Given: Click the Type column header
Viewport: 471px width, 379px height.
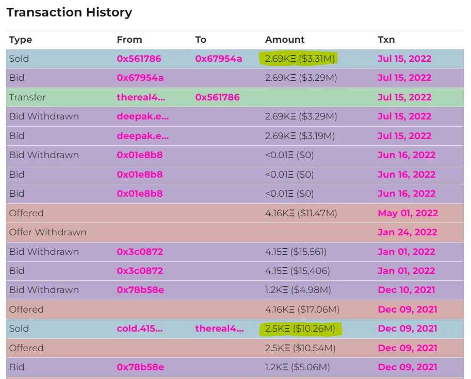Looking at the screenshot, I should pyautogui.click(x=21, y=40).
